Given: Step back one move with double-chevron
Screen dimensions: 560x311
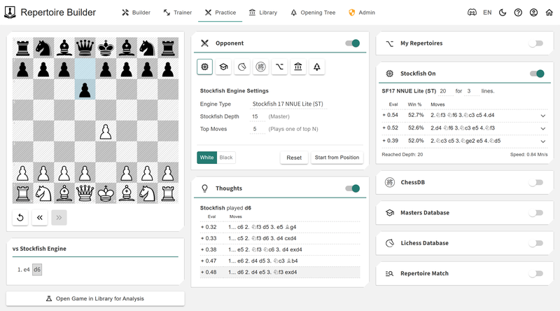Looking at the screenshot, I should [x=40, y=218].
